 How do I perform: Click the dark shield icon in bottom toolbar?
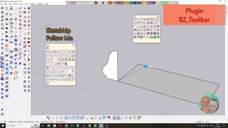118,118
